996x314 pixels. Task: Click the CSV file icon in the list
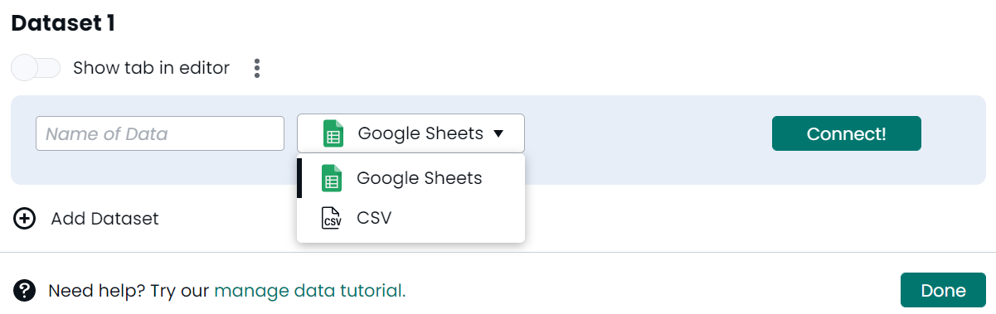click(332, 218)
